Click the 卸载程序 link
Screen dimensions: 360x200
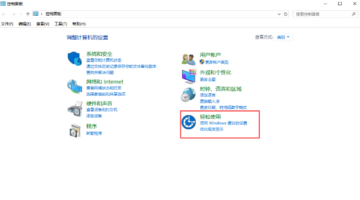(94, 133)
